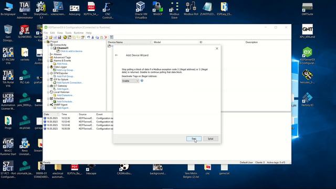Open WinSCP desktop shortcut
Image resolution: width=336 pixels, height=189 pixels.
click(157, 8)
